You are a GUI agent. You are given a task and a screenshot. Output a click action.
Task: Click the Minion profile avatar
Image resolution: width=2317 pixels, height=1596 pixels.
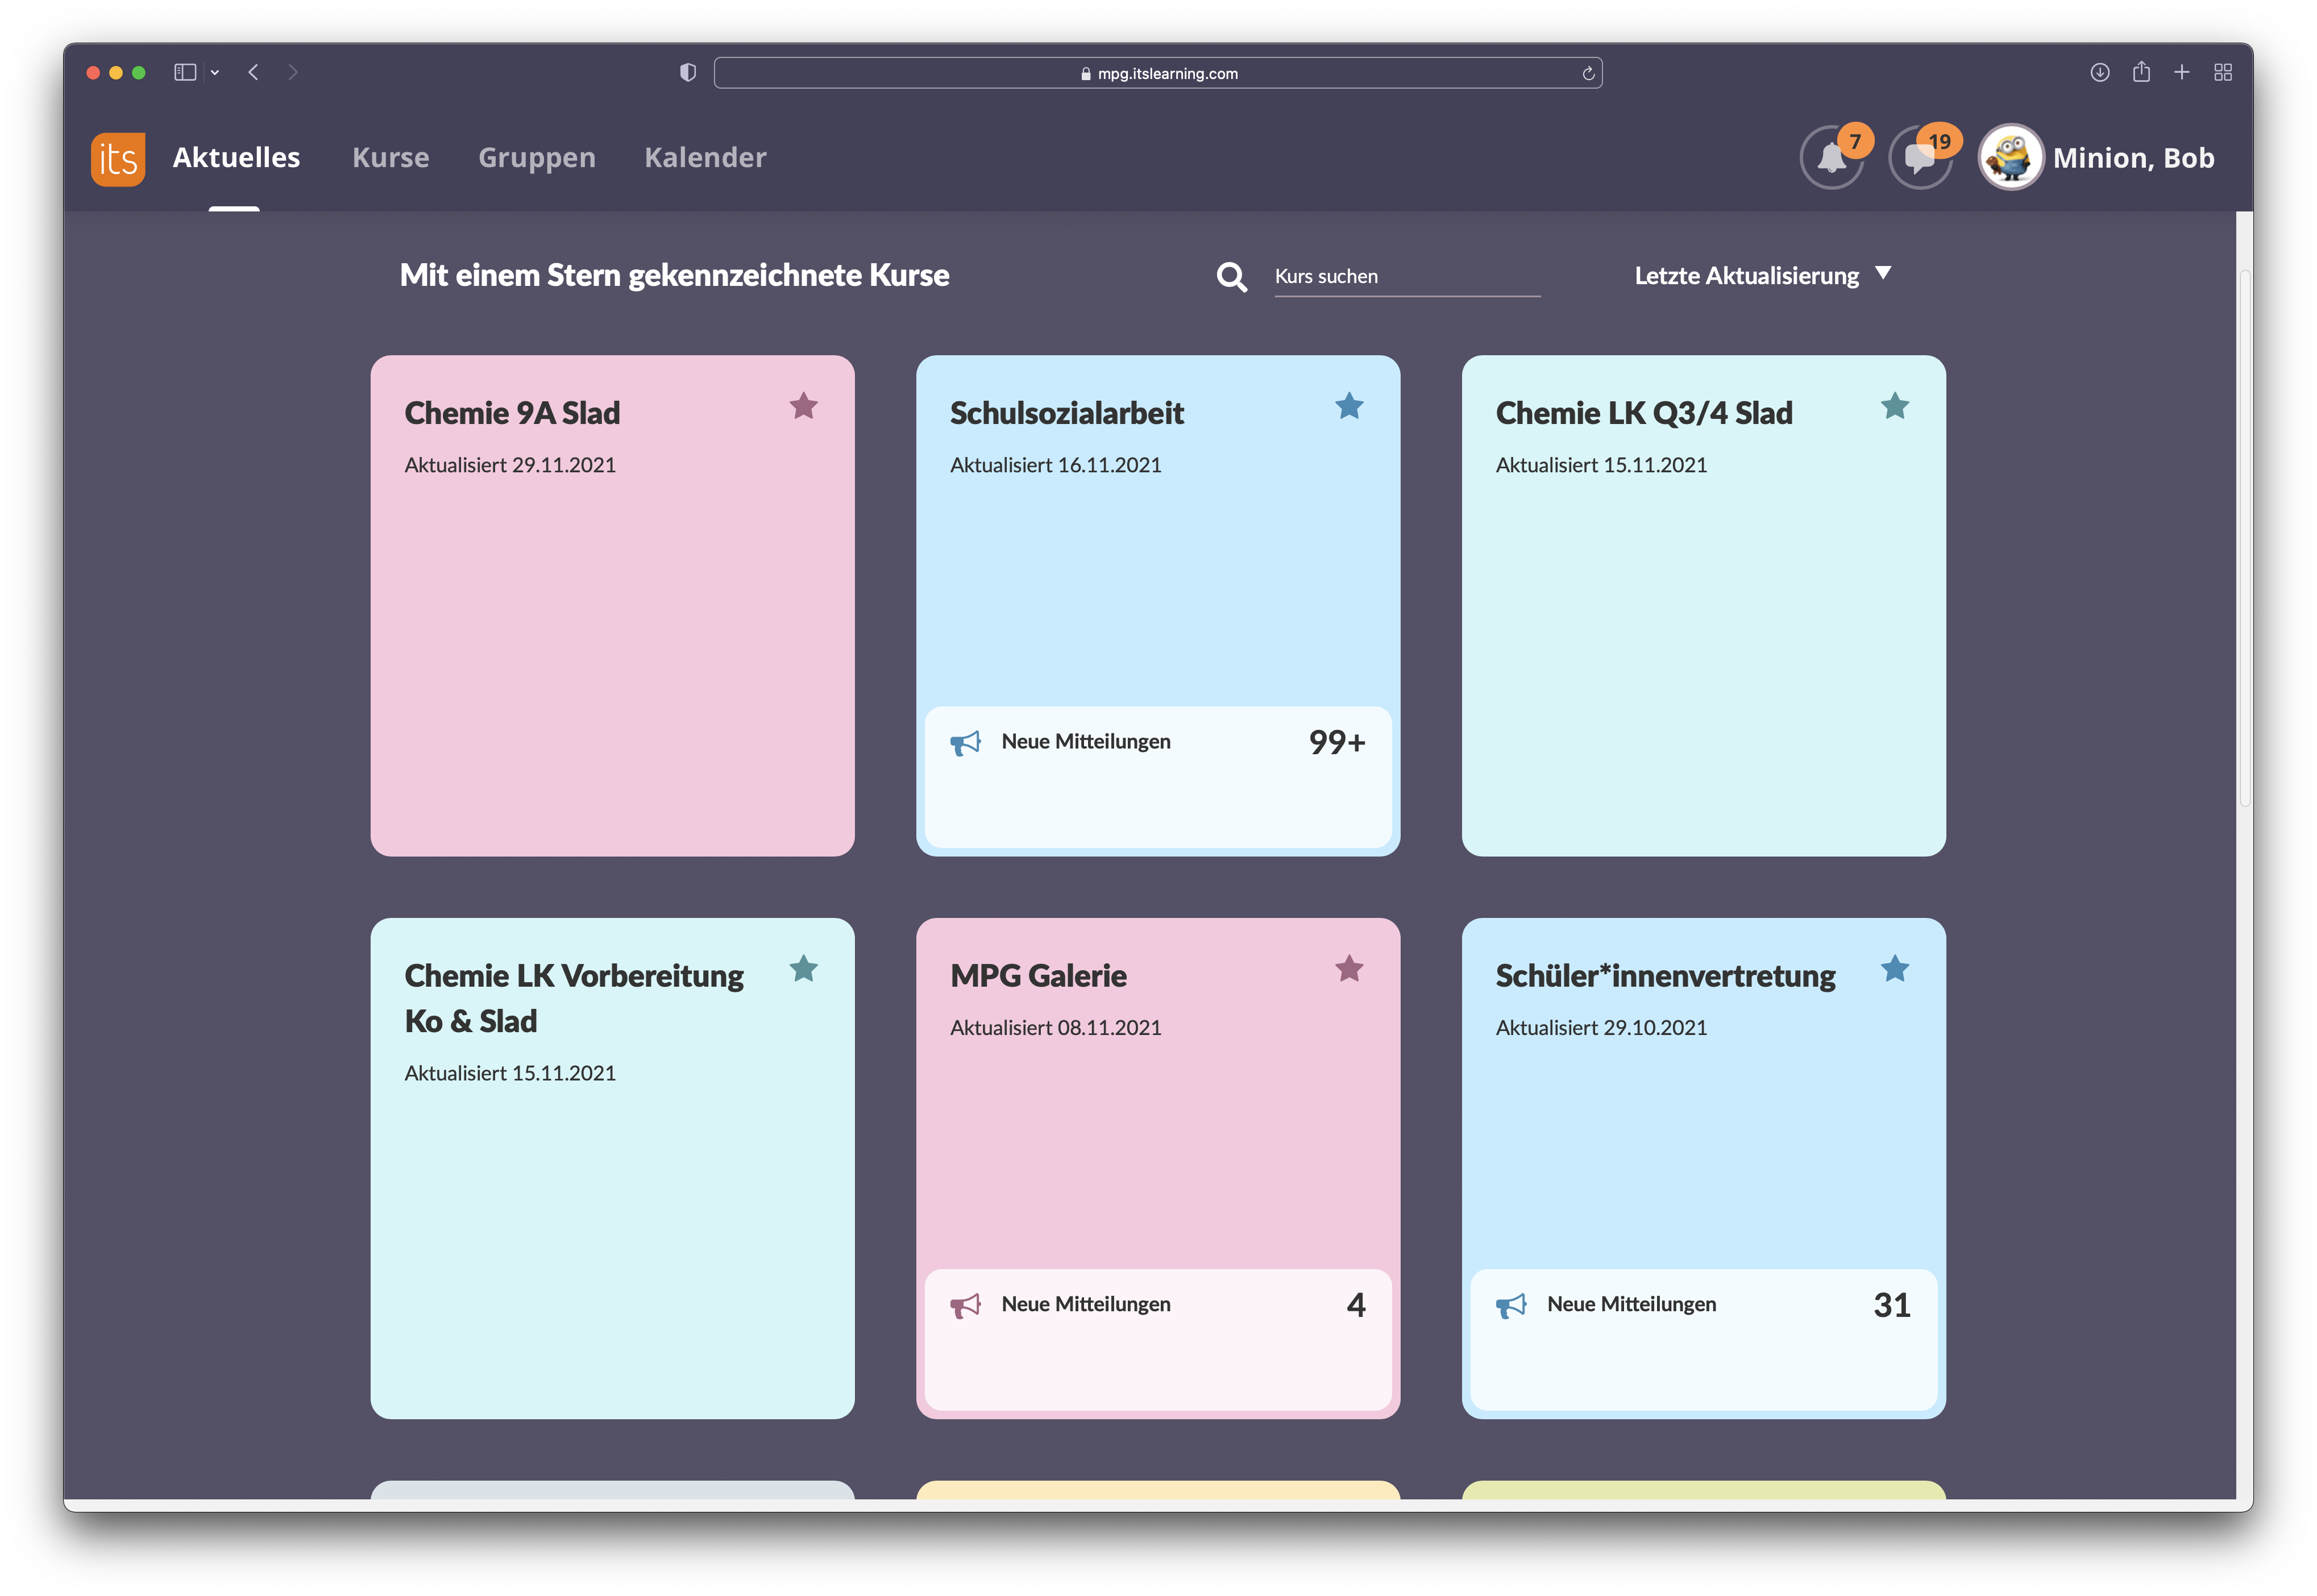click(2010, 157)
